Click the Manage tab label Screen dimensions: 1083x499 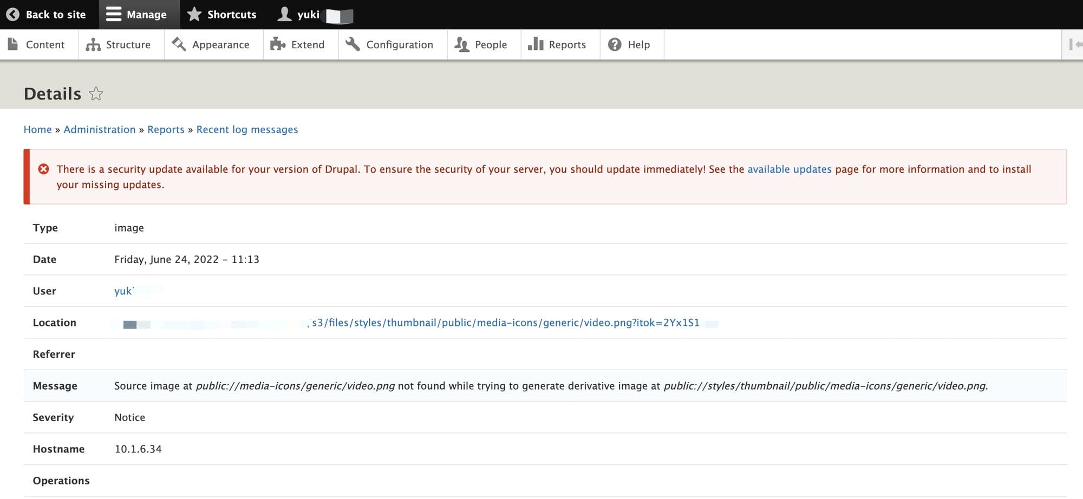click(x=147, y=15)
